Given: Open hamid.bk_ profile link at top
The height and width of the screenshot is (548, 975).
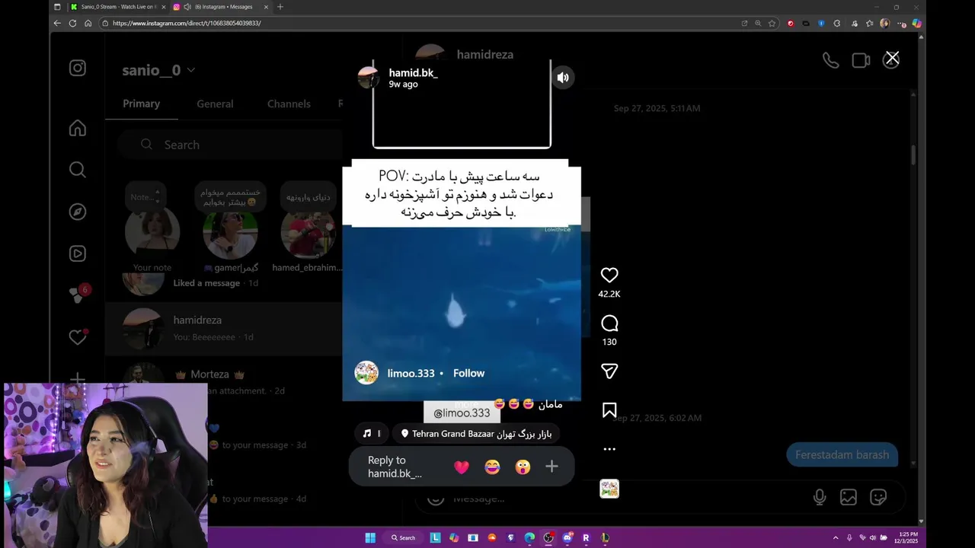Looking at the screenshot, I should (413, 73).
